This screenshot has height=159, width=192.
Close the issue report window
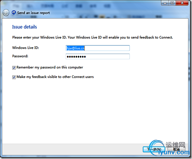(182, 3)
